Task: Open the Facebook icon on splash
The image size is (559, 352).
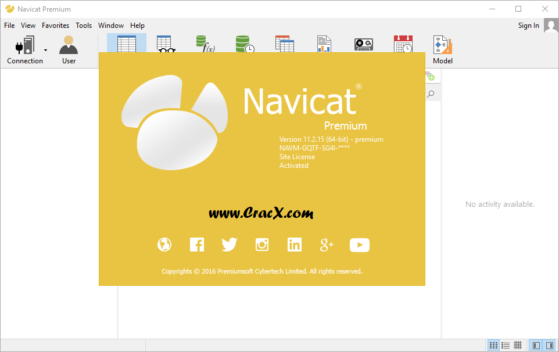Action: click(197, 245)
